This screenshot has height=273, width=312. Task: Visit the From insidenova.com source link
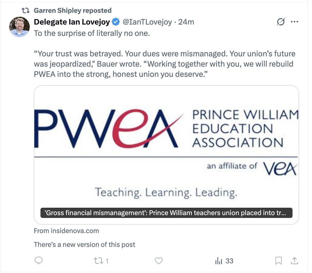click(66, 231)
